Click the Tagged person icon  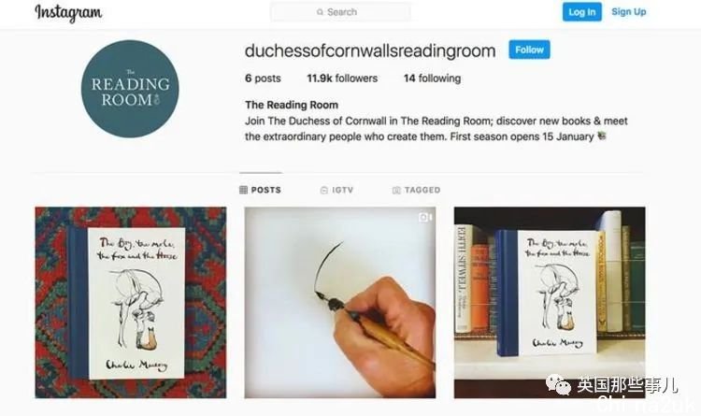click(396, 190)
